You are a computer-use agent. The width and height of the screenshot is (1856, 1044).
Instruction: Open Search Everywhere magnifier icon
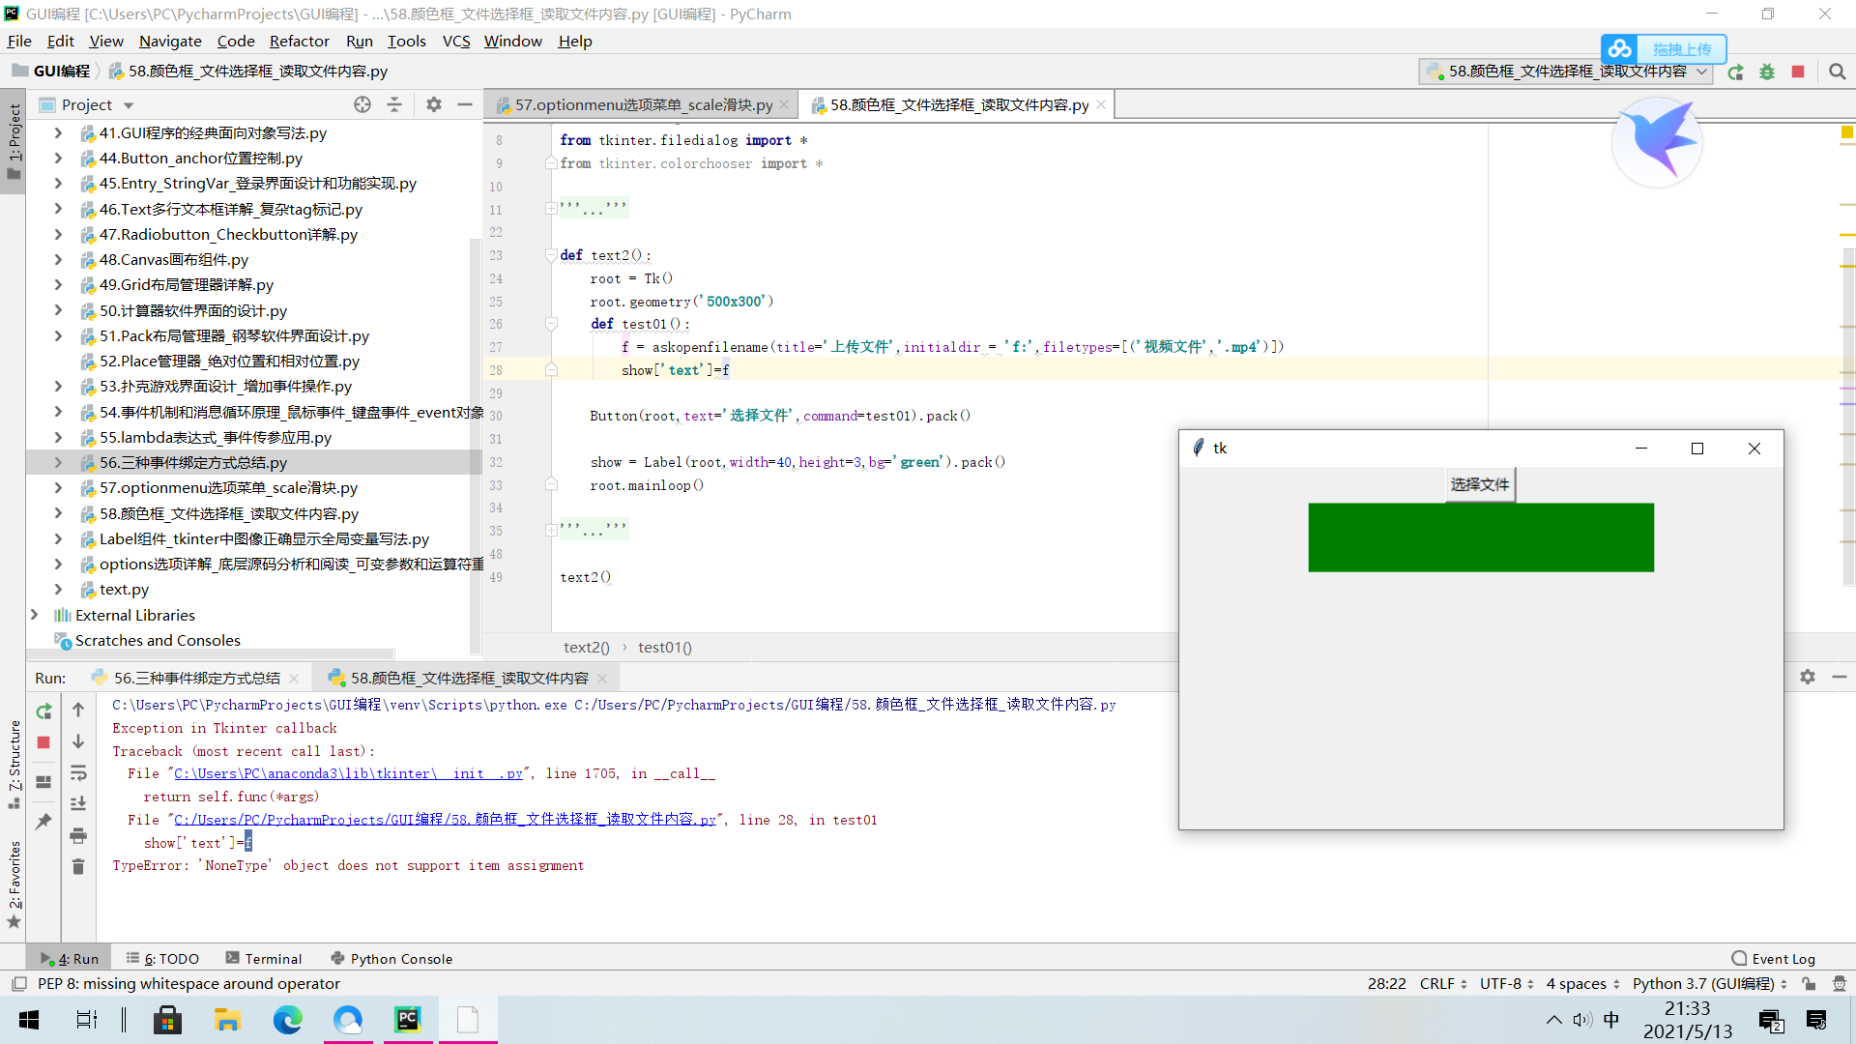1838,72
